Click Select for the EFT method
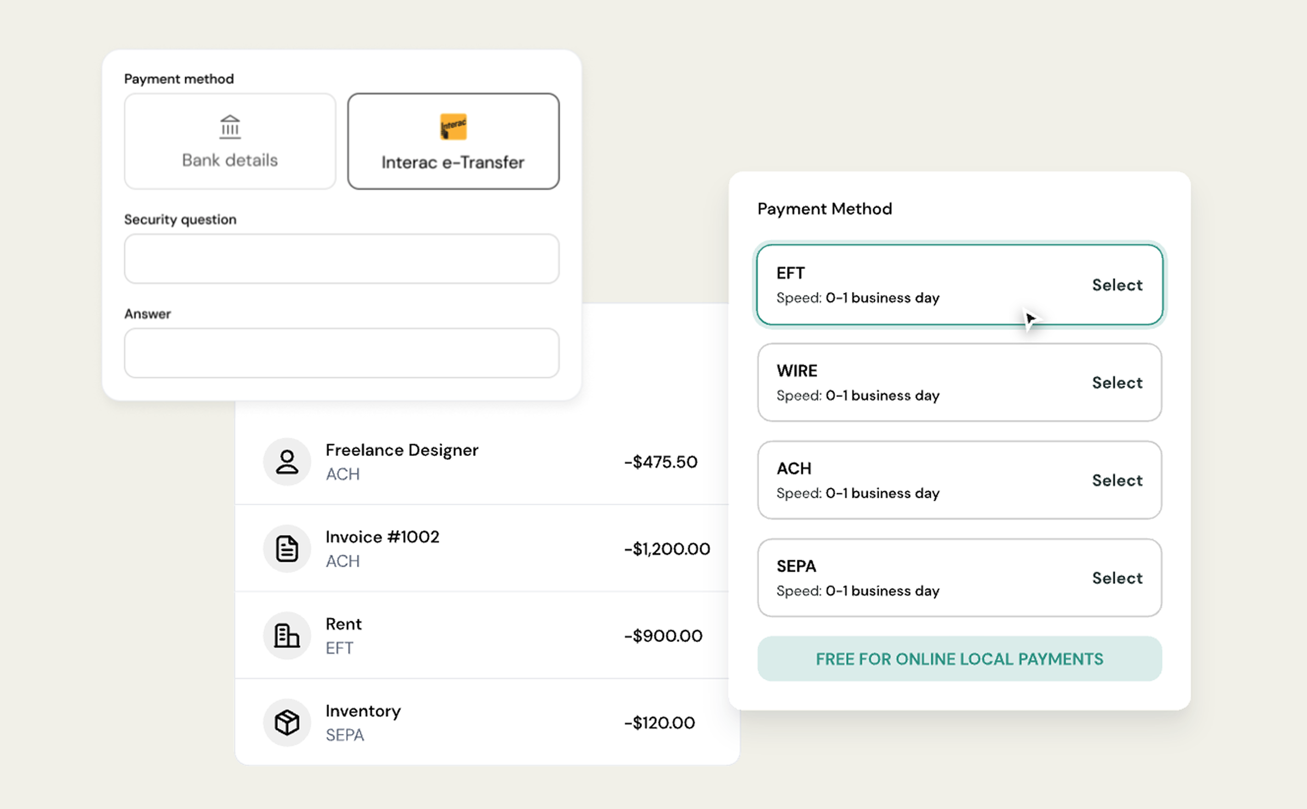Viewport: 1307px width, 809px height. 1117,284
